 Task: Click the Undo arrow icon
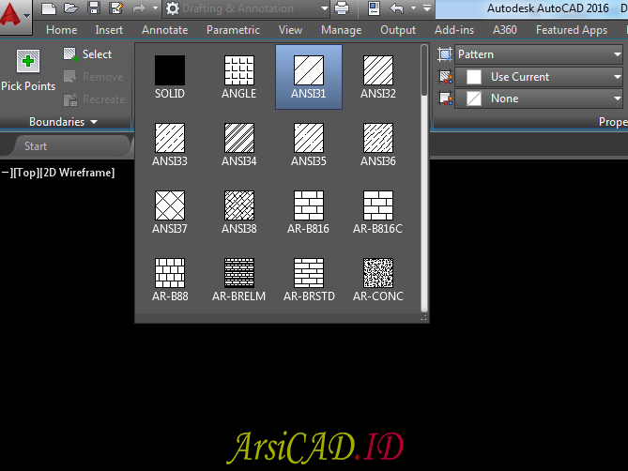396,8
